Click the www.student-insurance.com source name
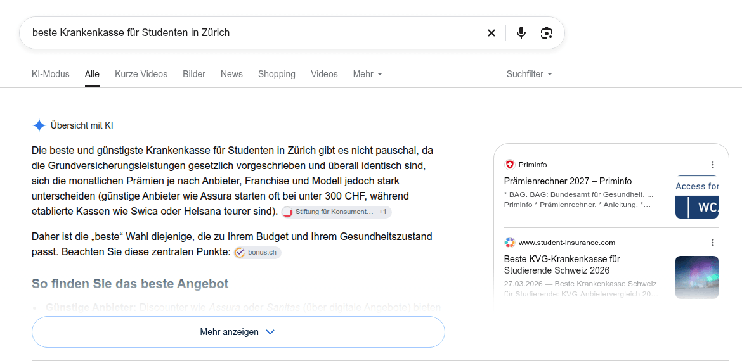The image size is (742, 361). click(x=567, y=243)
